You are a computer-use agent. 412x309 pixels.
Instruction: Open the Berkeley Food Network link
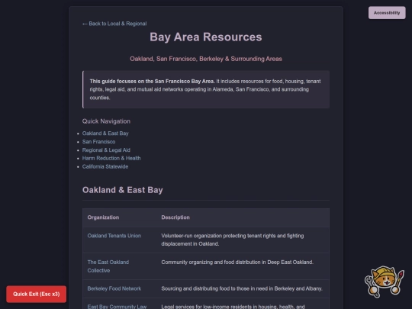[x=114, y=288]
